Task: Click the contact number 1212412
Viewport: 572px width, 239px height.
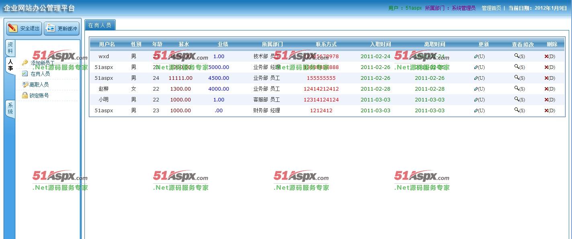Action: pos(321,111)
